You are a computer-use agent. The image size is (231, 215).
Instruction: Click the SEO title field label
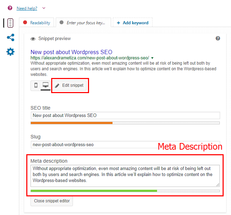pyautogui.click(x=40, y=108)
